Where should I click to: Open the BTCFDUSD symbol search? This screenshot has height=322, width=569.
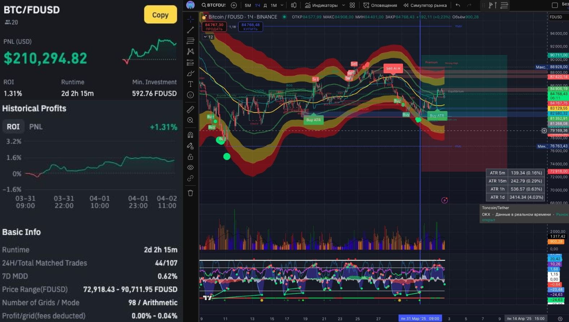[x=214, y=5]
